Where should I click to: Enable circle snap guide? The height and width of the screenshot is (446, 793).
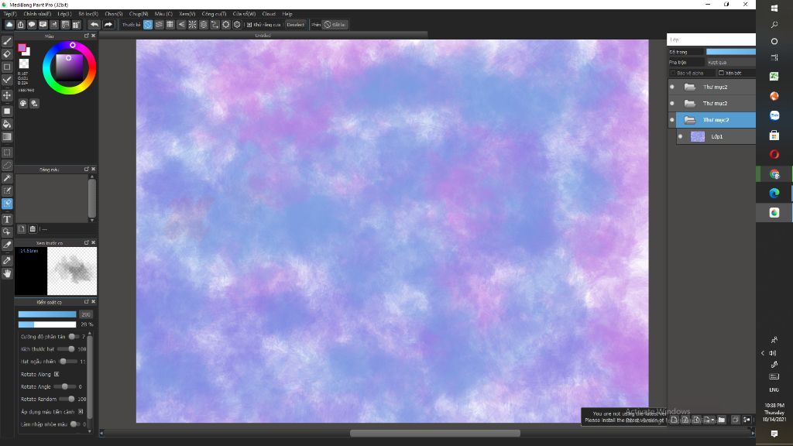pyautogui.click(x=204, y=24)
